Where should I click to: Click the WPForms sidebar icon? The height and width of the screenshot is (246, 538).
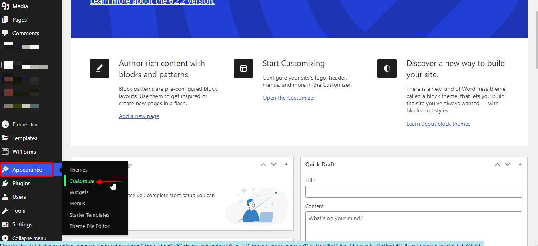[x=5, y=152]
